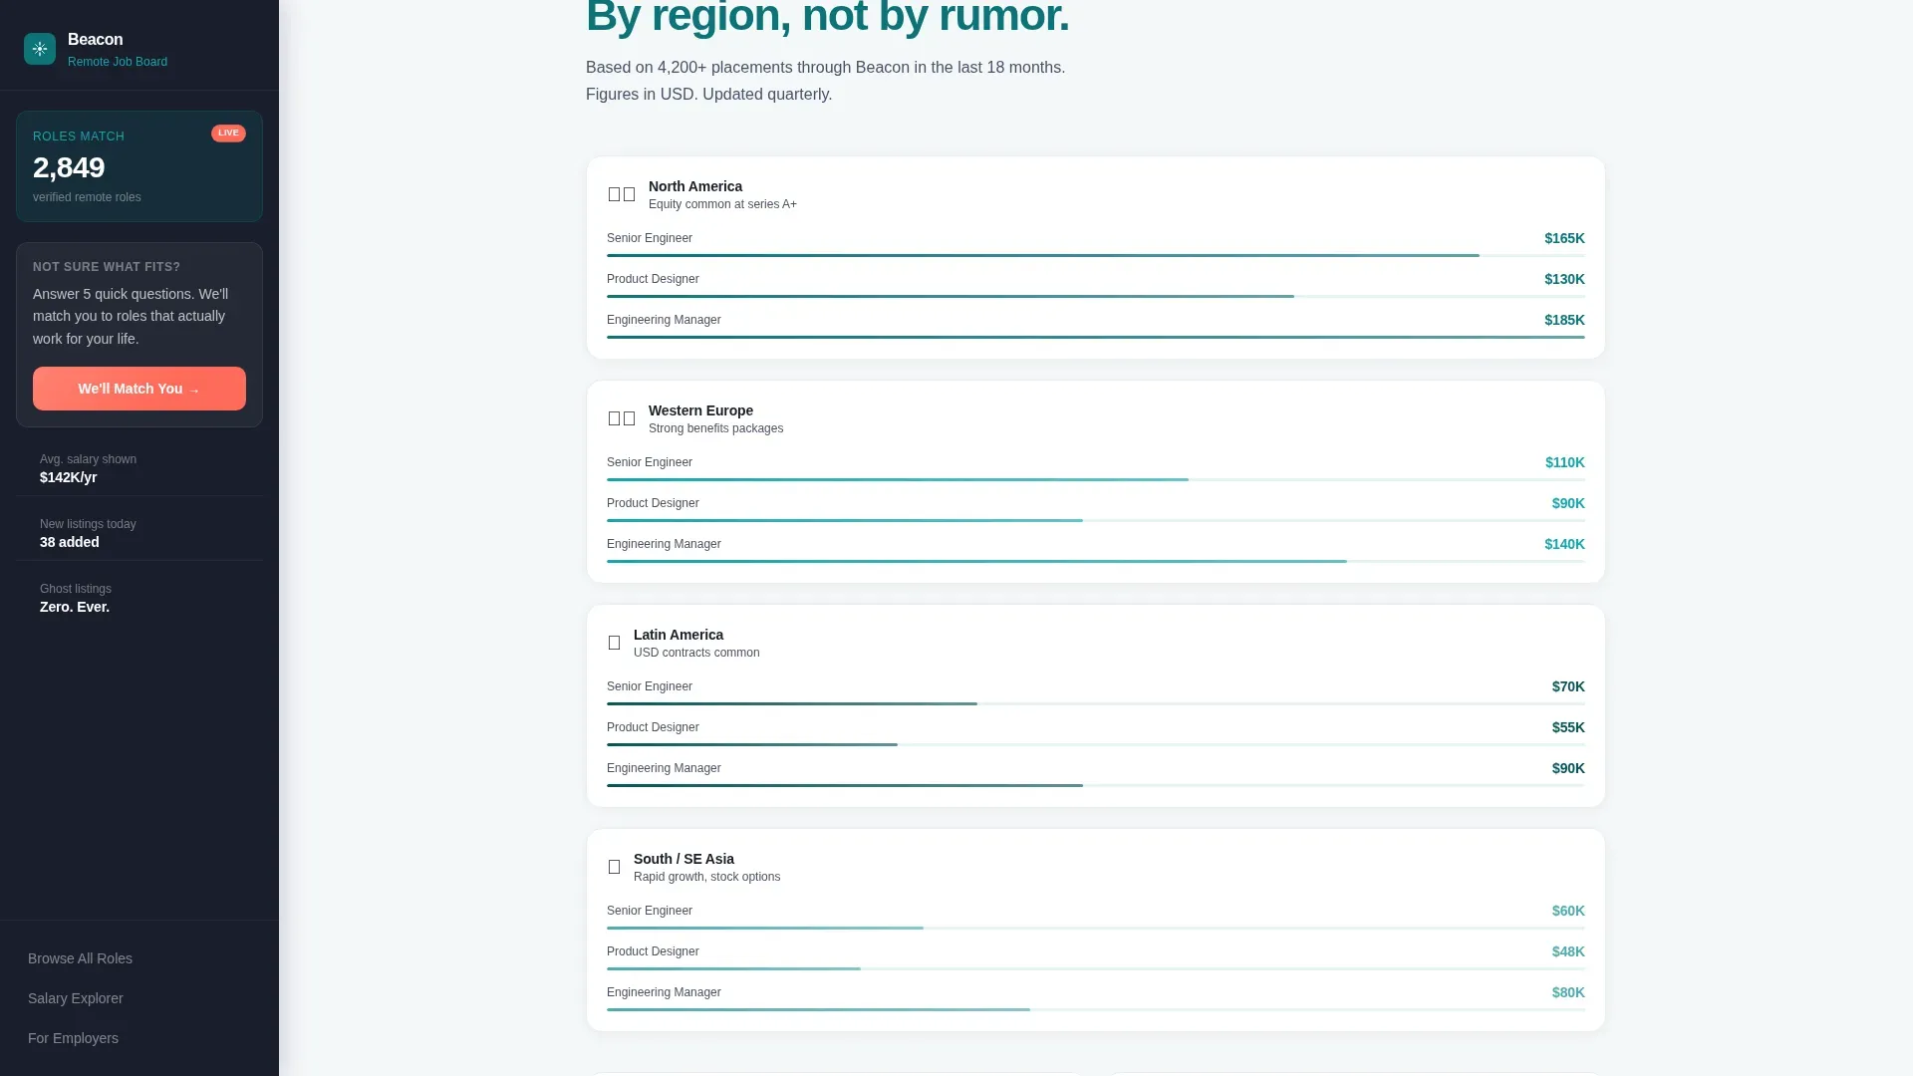Click the North America flag icon
The height and width of the screenshot is (1076, 1913).
(x=622, y=194)
